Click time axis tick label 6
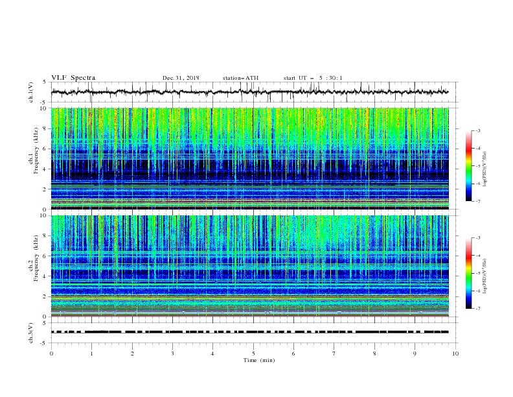Image resolution: width=513 pixels, height=397 pixels. pos(293,354)
